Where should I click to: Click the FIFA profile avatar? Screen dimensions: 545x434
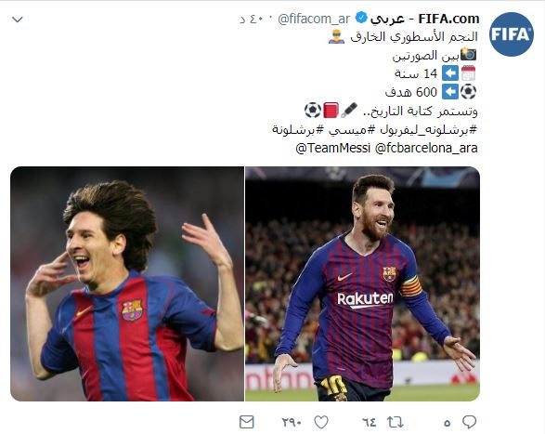(512, 34)
